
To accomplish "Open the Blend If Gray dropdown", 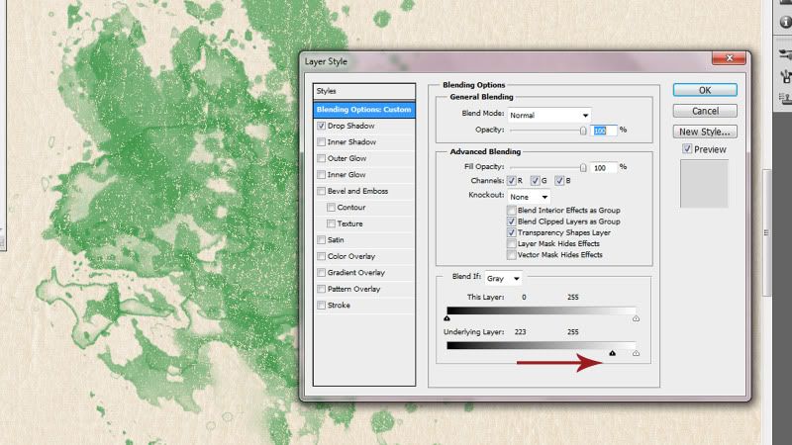I will pyautogui.click(x=504, y=278).
